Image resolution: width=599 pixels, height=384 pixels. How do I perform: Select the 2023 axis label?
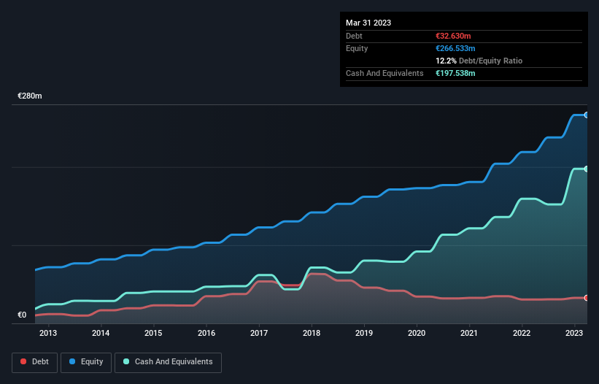pyautogui.click(x=573, y=333)
